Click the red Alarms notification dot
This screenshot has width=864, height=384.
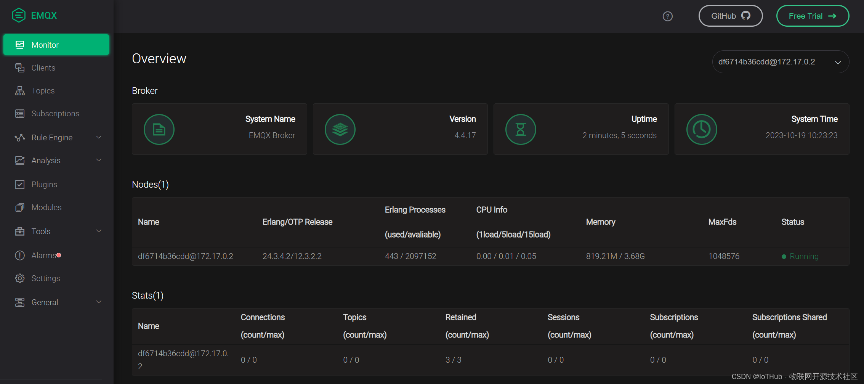tap(59, 255)
